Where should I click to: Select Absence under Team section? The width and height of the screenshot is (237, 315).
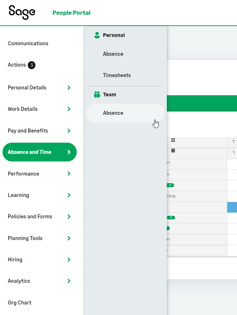(113, 113)
